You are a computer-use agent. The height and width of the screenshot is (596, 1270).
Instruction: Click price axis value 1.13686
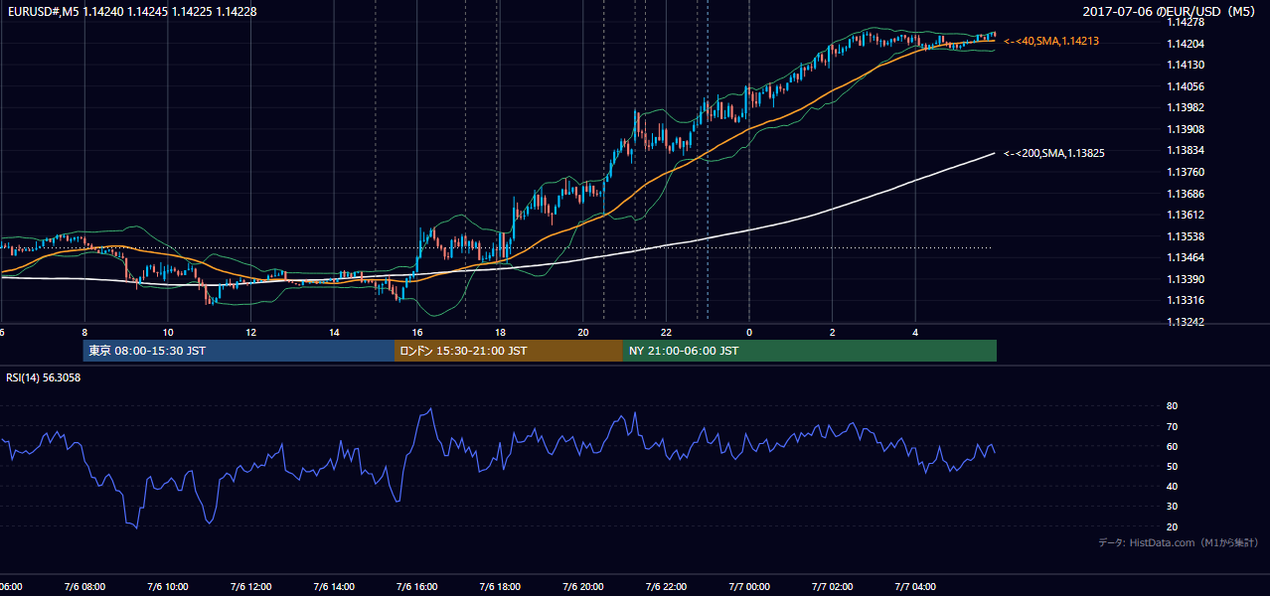click(x=1185, y=194)
